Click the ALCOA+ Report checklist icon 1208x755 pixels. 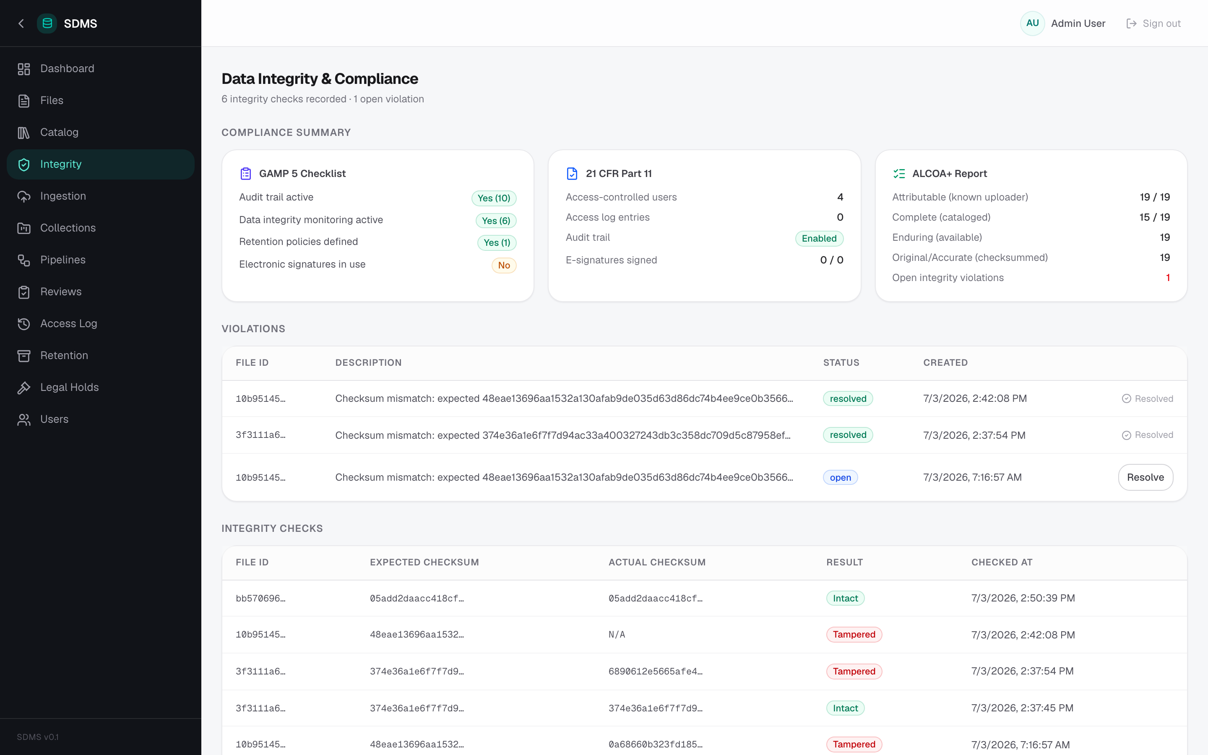[899, 174]
